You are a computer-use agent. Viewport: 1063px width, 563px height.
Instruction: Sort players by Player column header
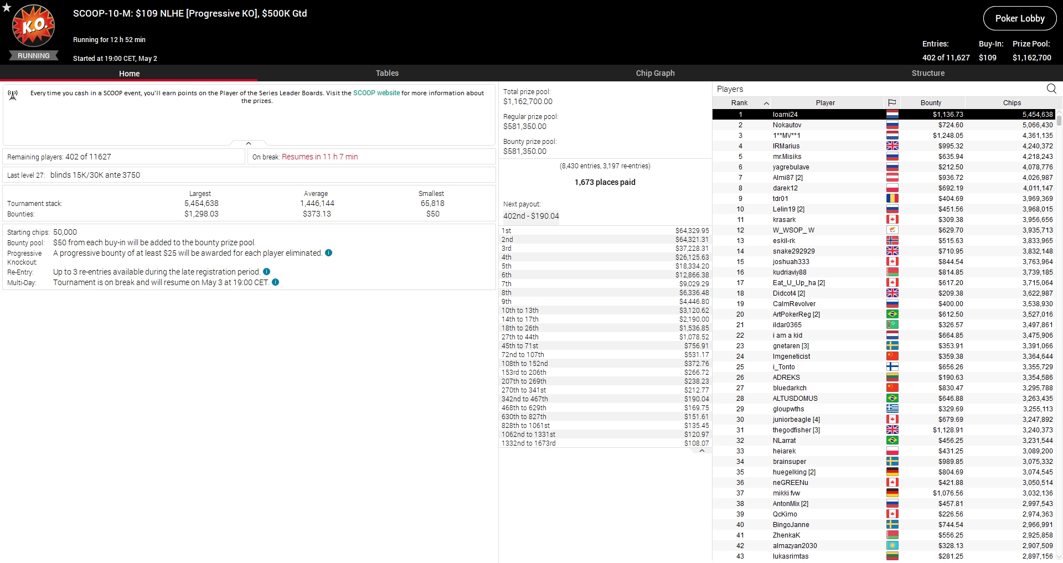pos(825,103)
